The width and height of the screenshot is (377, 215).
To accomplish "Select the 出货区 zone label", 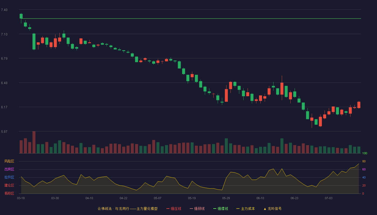I will (x=9, y=169).
